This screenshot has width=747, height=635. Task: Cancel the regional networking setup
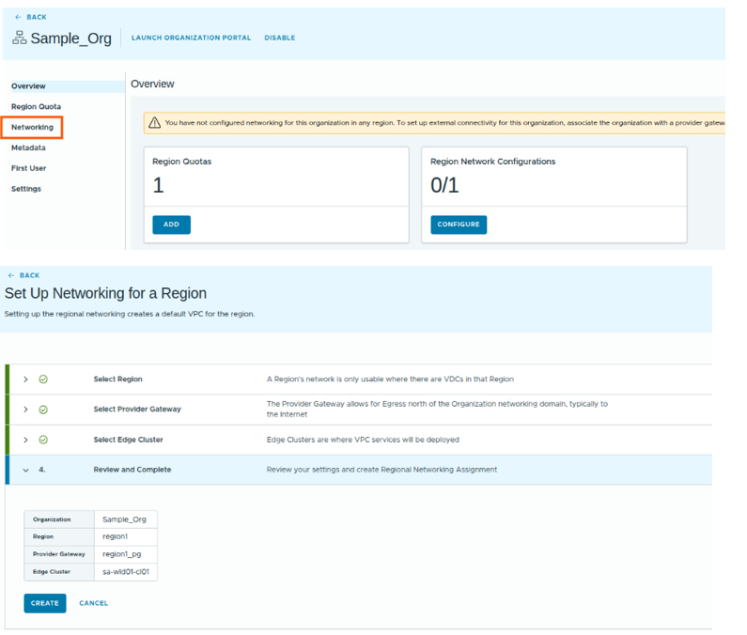pyautogui.click(x=94, y=603)
